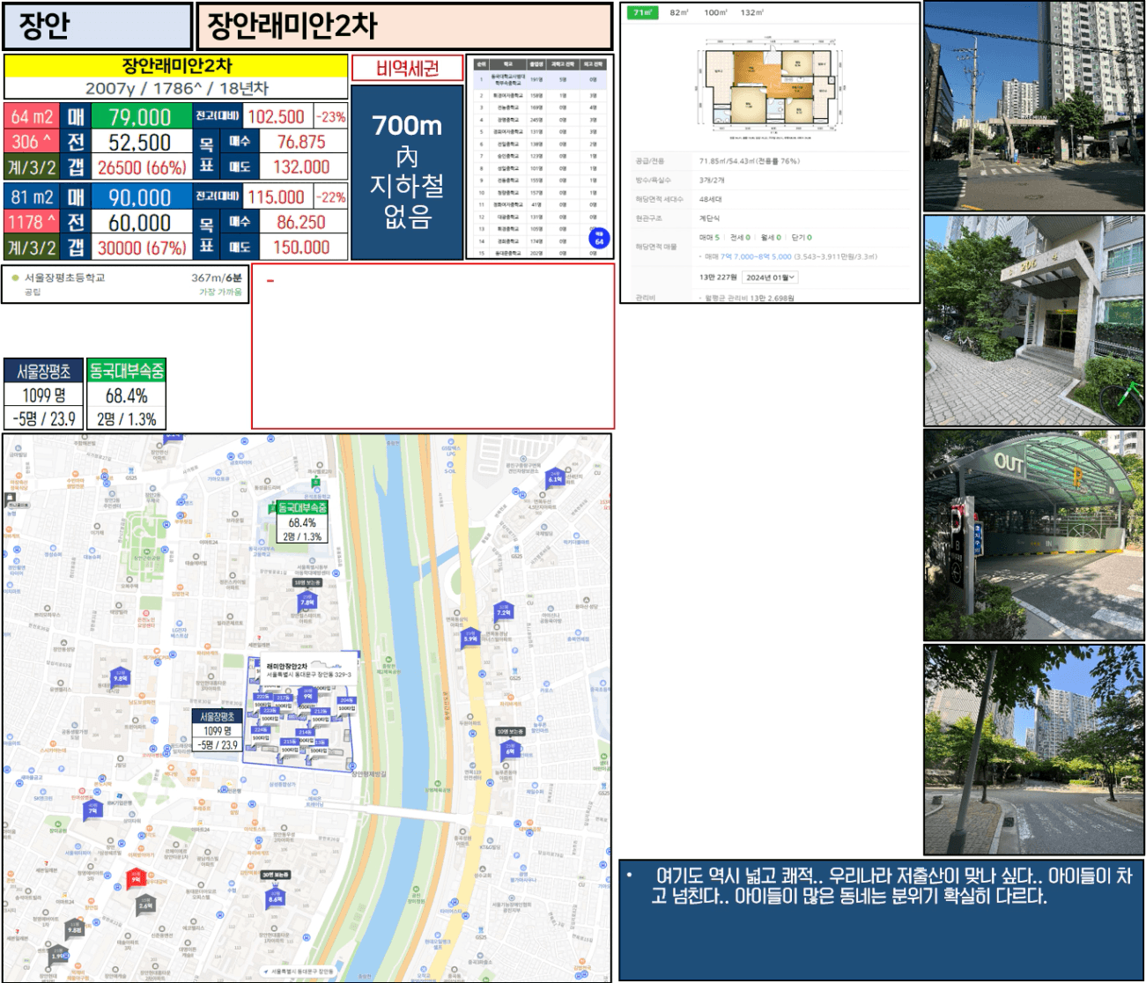Click the 102,500 previous high cell
Image resolution: width=1146 pixels, height=983 pixels.
tap(277, 116)
